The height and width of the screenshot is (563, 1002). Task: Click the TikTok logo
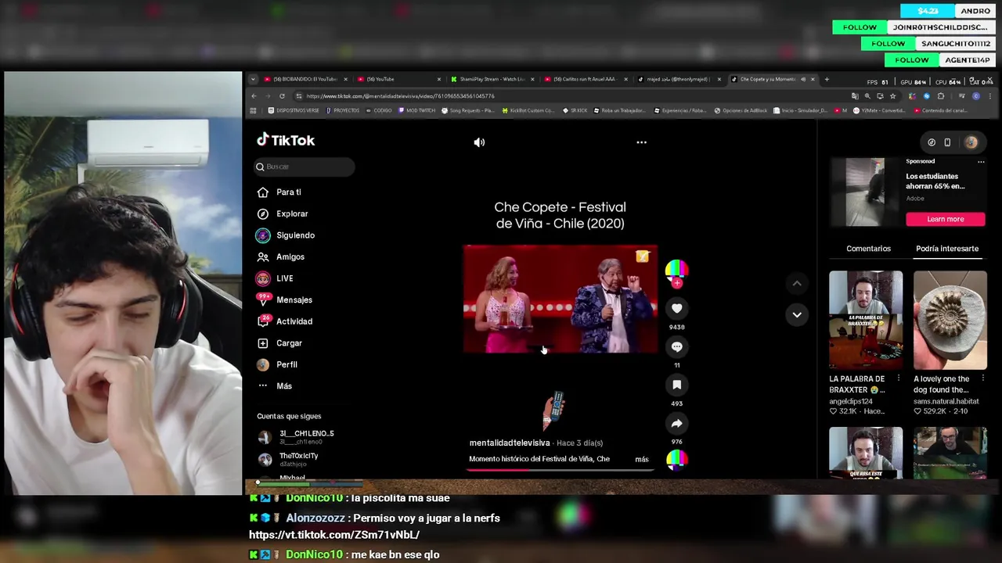pyautogui.click(x=286, y=140)
